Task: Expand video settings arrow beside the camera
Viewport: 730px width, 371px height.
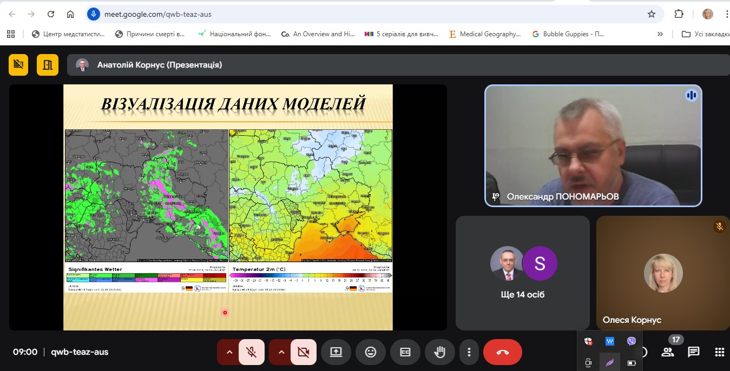Action: click(x=281, y=352)
